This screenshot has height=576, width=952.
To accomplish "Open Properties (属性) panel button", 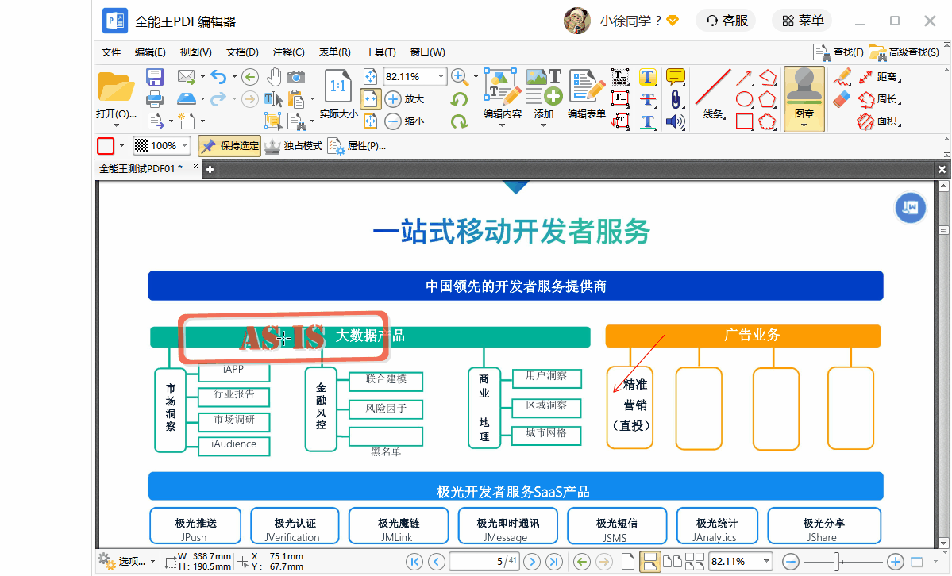I will click(357, 146).
